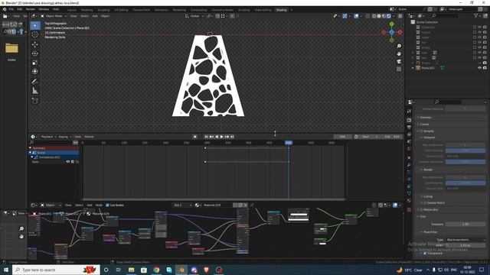This screenshot has width=490, height=275.
Task: Adjust the Film Exposure slider
Action: 465,224
